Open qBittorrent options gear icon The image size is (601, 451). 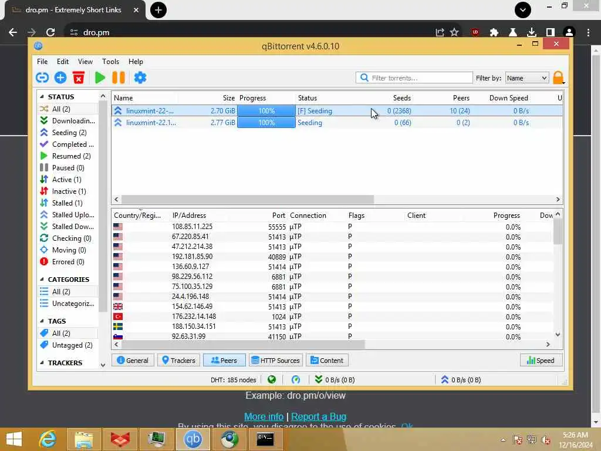[x=140, y=78]
